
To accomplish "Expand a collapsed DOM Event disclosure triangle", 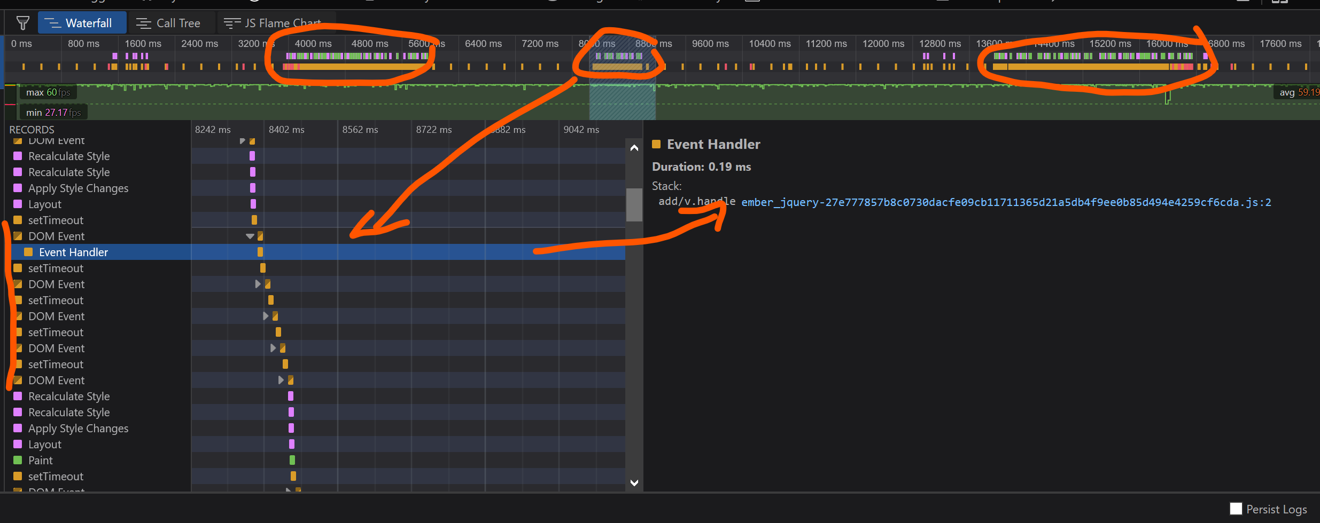I will pos(257,284).
